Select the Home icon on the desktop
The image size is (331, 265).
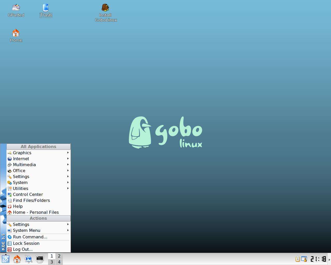(x=16, y=36)
